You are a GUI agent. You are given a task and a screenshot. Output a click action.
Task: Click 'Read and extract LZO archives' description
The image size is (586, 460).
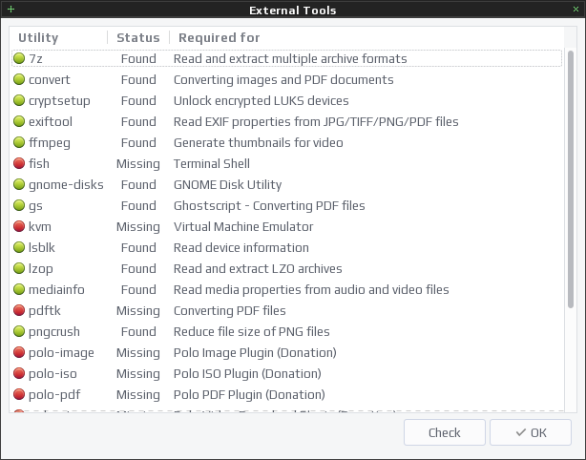258,268
